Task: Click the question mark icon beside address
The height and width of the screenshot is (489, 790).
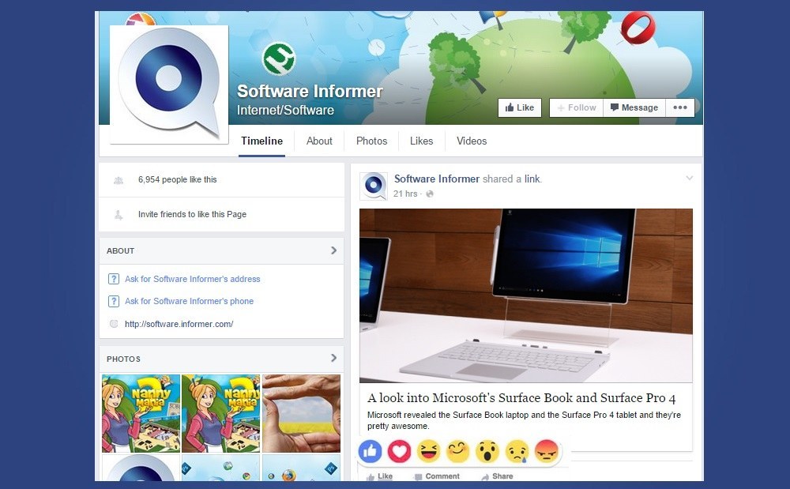Action: (x=114, y=279)
